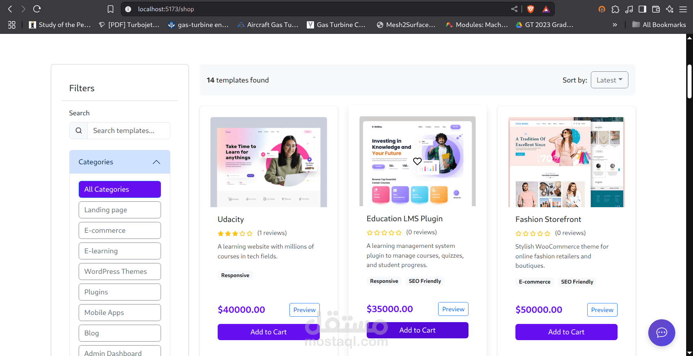The image size is (693, 356).
Task: Preview the Education LMS Plugin
Action: pyautogui.click(x=453, y=309)
